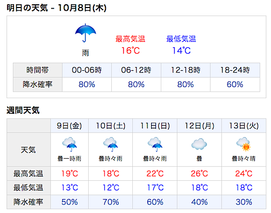Click the 明日の天気 - 10月8日(木) heading
This screenshot has width=271, height=213.
(x=56, y=8)
